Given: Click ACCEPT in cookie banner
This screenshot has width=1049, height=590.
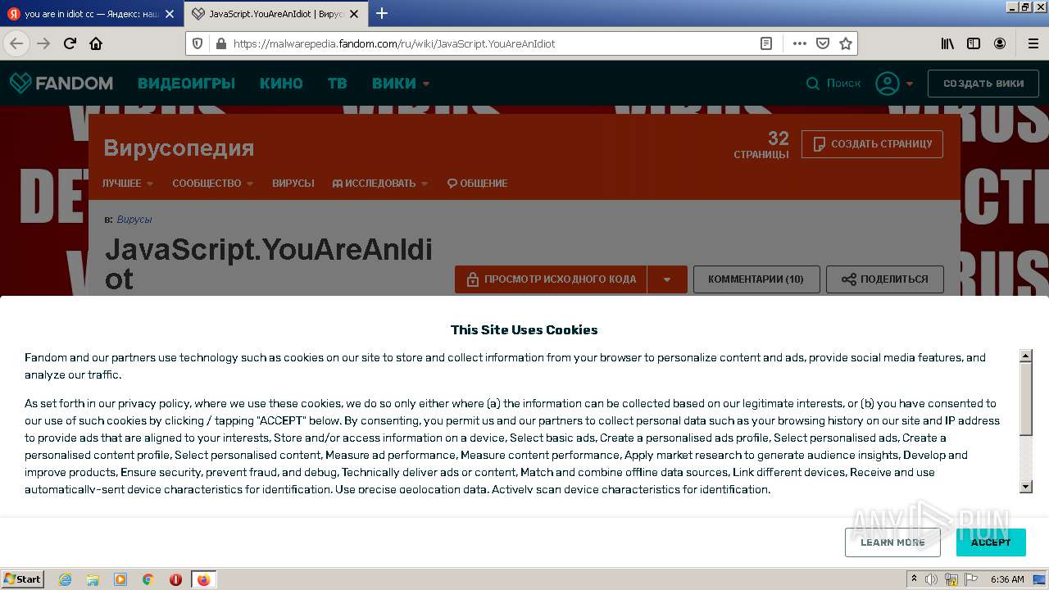Looking at the screenshot, I should pos(991,542).
